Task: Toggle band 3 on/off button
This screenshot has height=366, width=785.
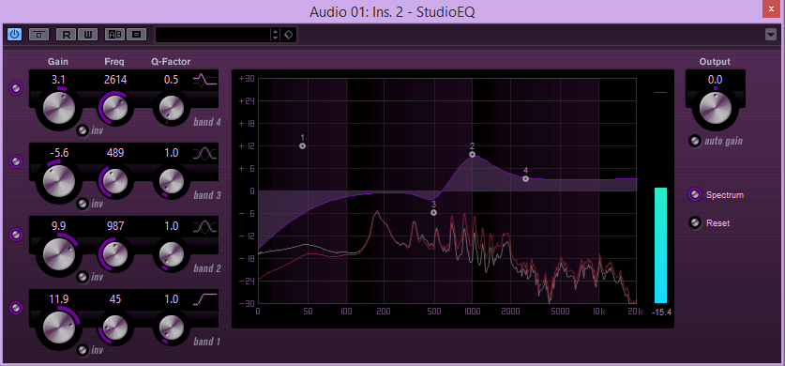Action: point(17,161)
